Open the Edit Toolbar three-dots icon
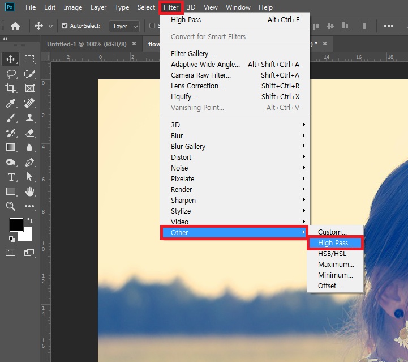 point(29,206)
